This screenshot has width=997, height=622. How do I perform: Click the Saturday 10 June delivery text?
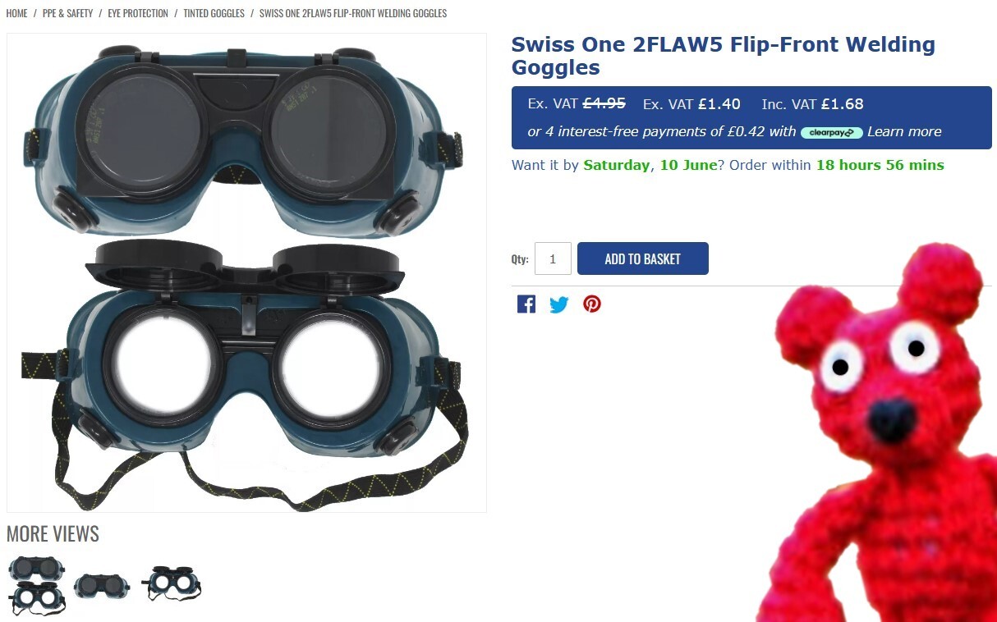coord(650,165)
